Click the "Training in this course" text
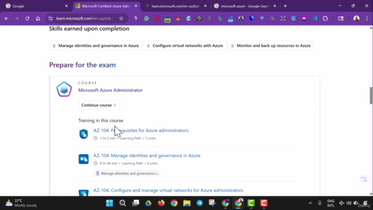This screenshot has height=210, width=373. pyautogui.click(x=101, y=121)
